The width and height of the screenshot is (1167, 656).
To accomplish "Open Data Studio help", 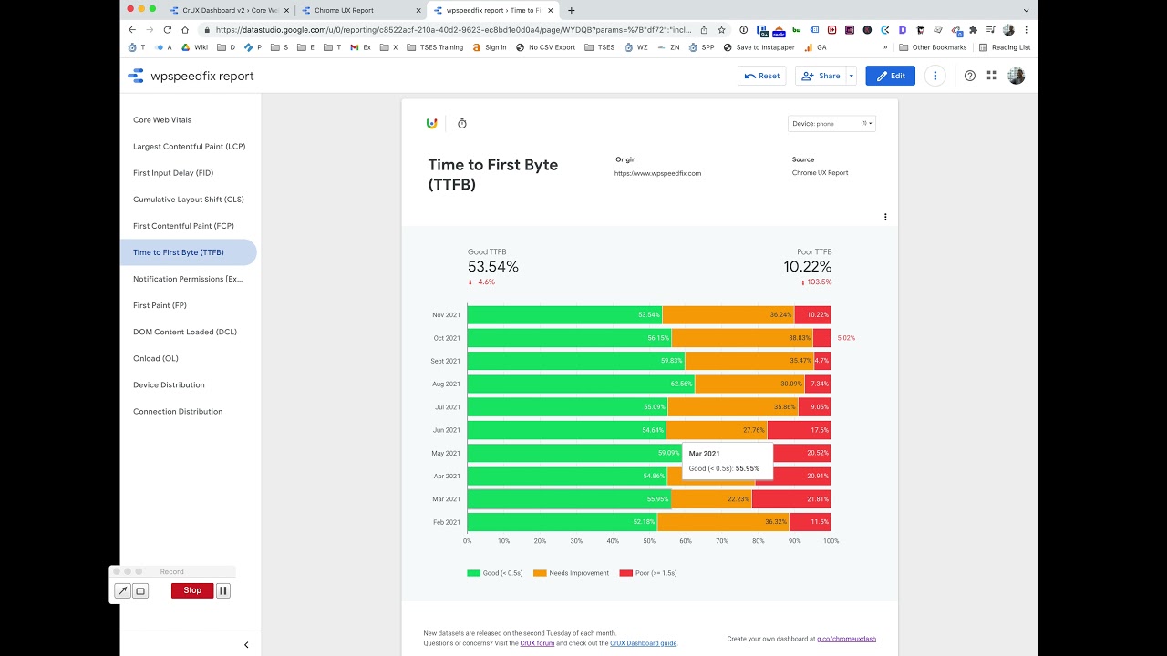I will (x=970, y=76).
